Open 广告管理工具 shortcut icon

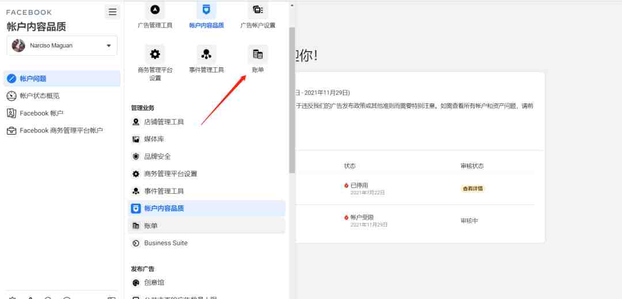(155, 10)
